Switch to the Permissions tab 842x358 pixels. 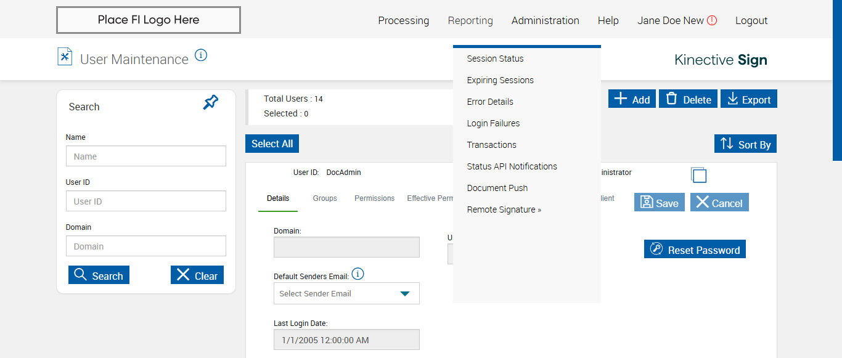pos(374,198)
